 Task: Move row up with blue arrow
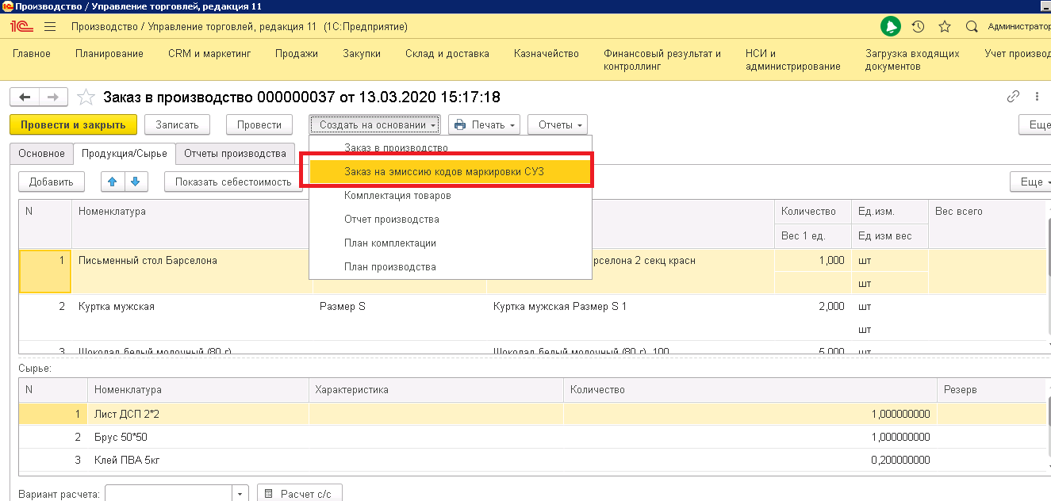pos(113,182)
